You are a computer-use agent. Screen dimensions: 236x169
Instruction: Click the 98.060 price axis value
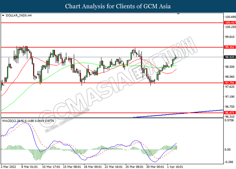pos(230,77)
